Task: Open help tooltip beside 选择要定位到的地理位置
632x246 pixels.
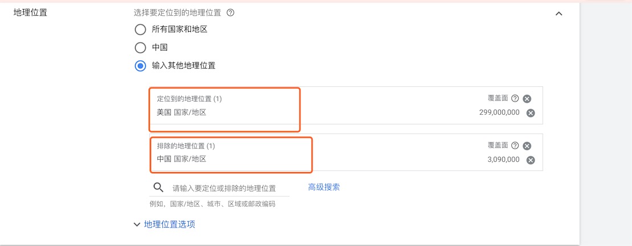Action: 231,13
